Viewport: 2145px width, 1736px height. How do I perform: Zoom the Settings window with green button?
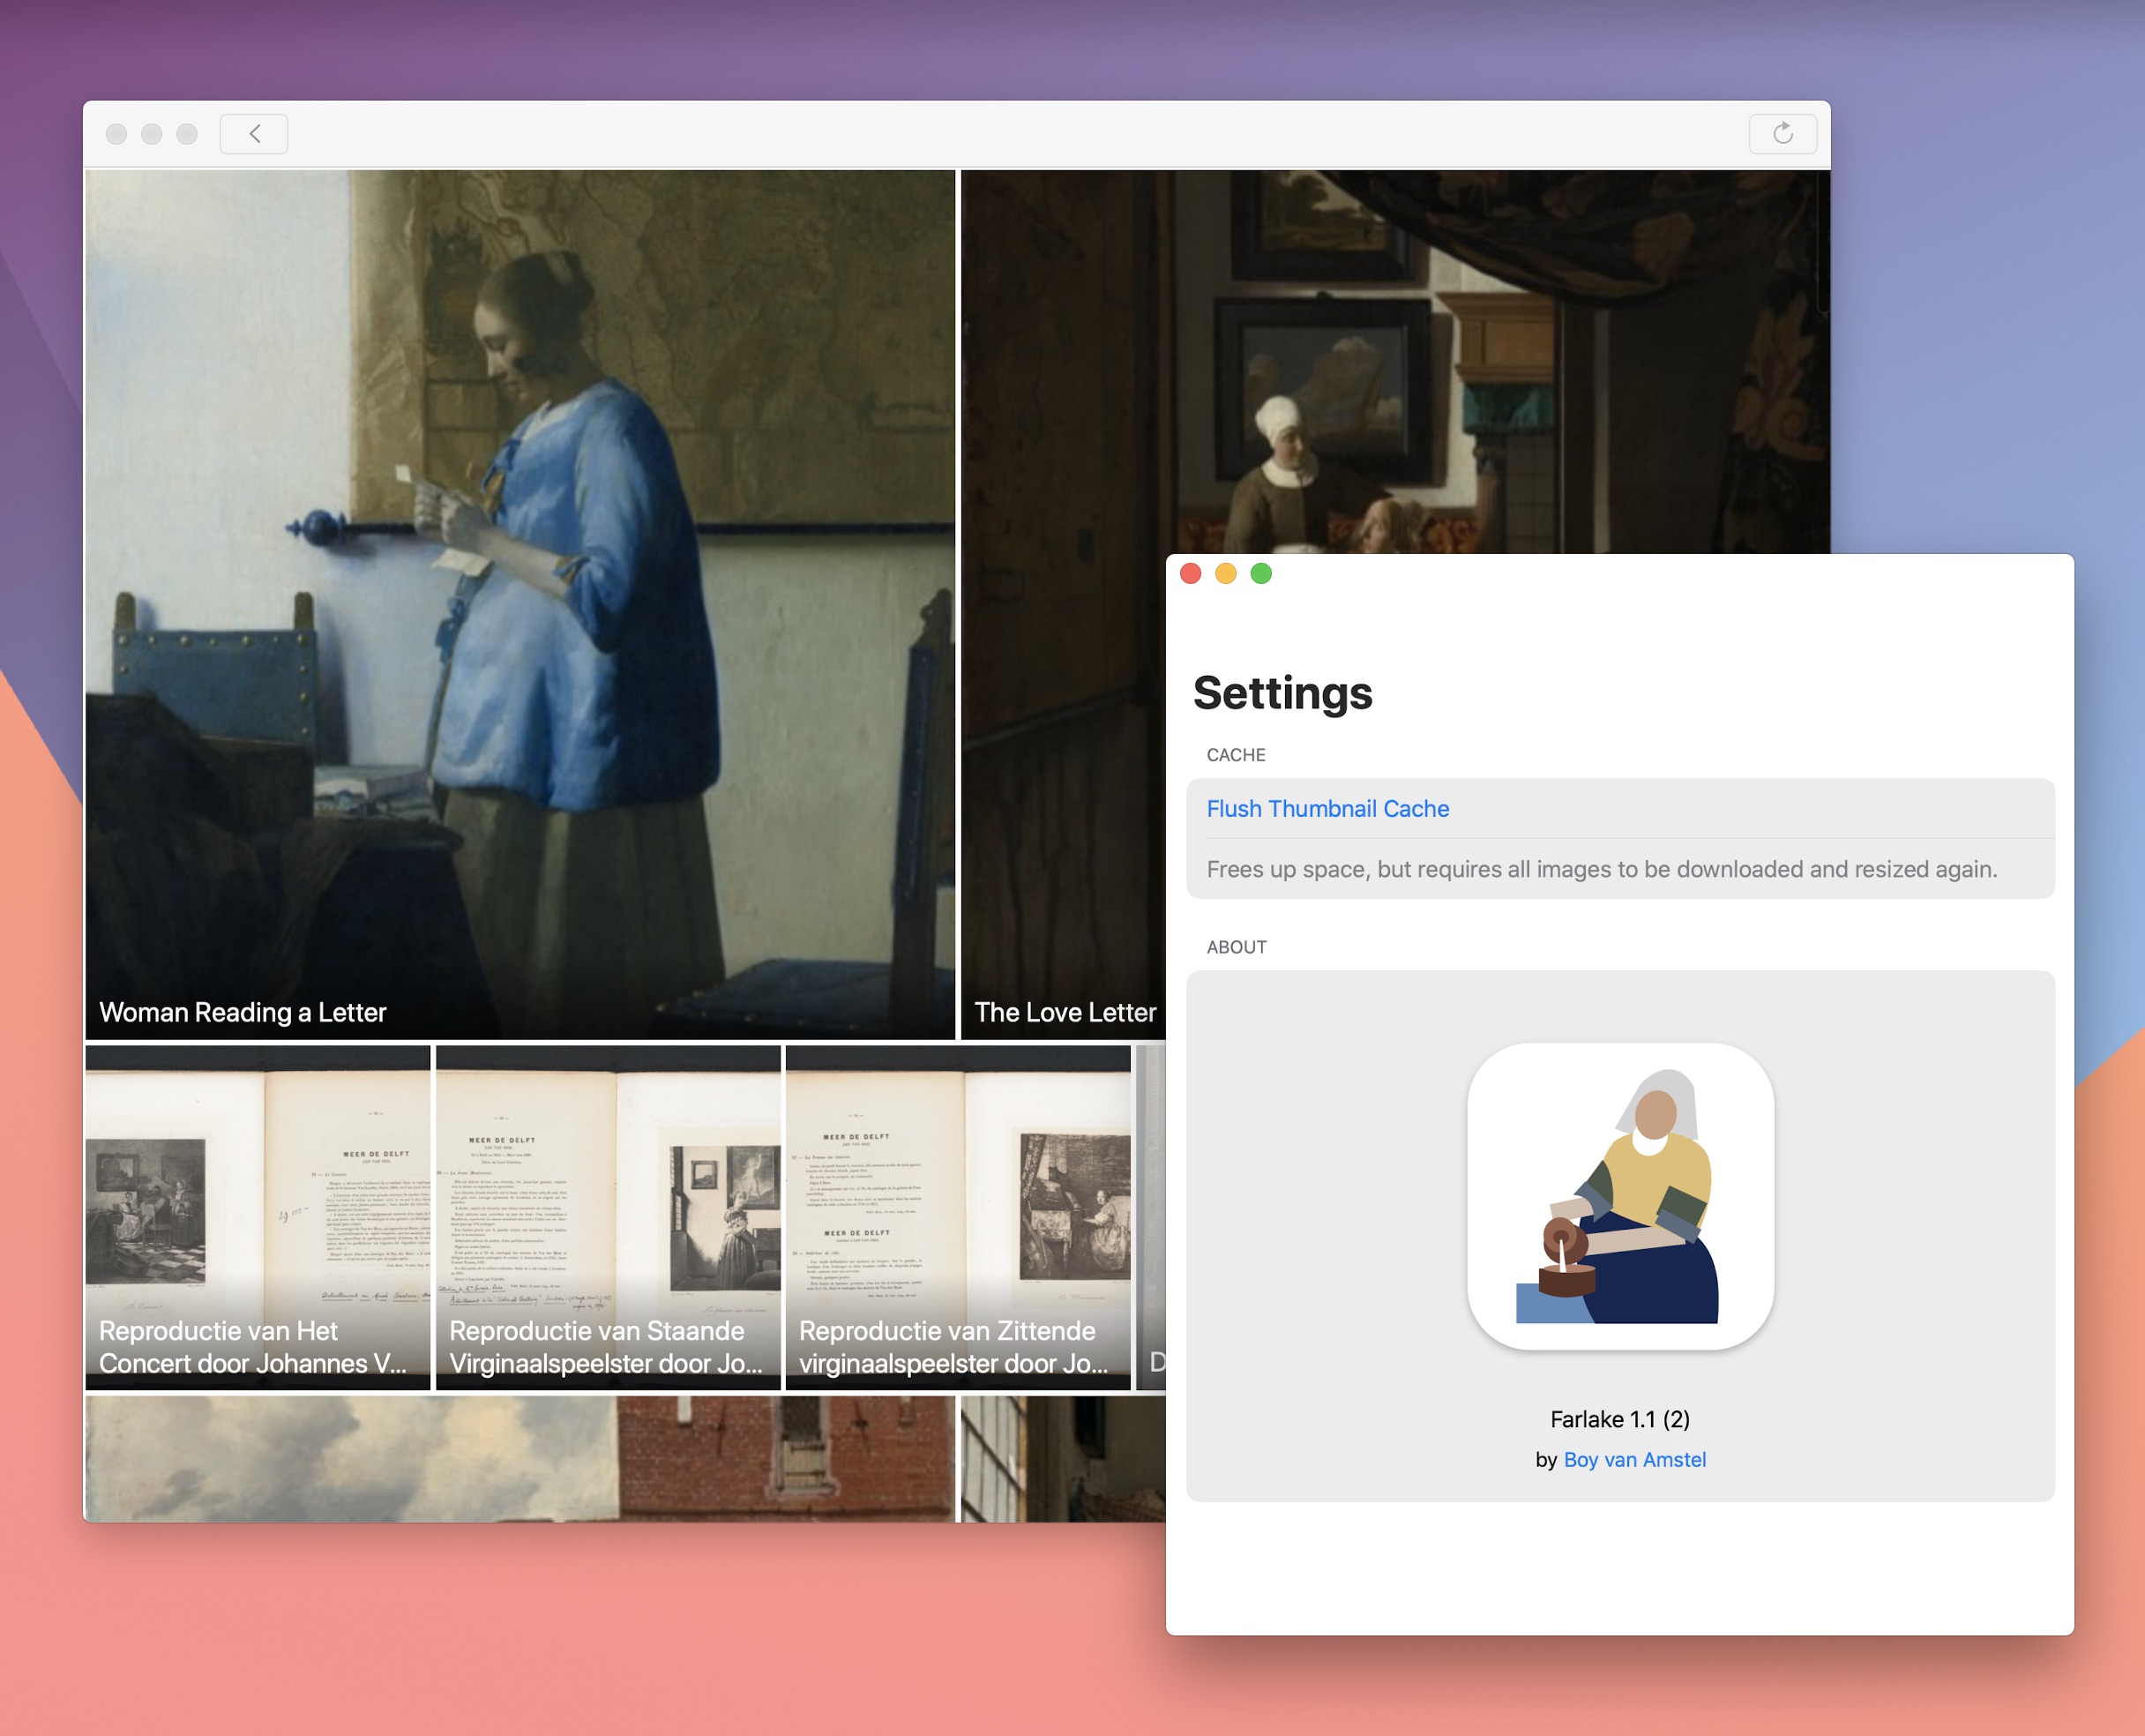[1261, 574]
